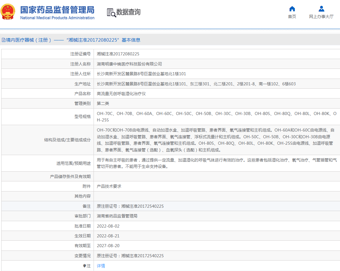Viewport: 340px width, 271px height.
Task: Click the National Medical Products Administration wordmark
Action: (x=57, y=18)
